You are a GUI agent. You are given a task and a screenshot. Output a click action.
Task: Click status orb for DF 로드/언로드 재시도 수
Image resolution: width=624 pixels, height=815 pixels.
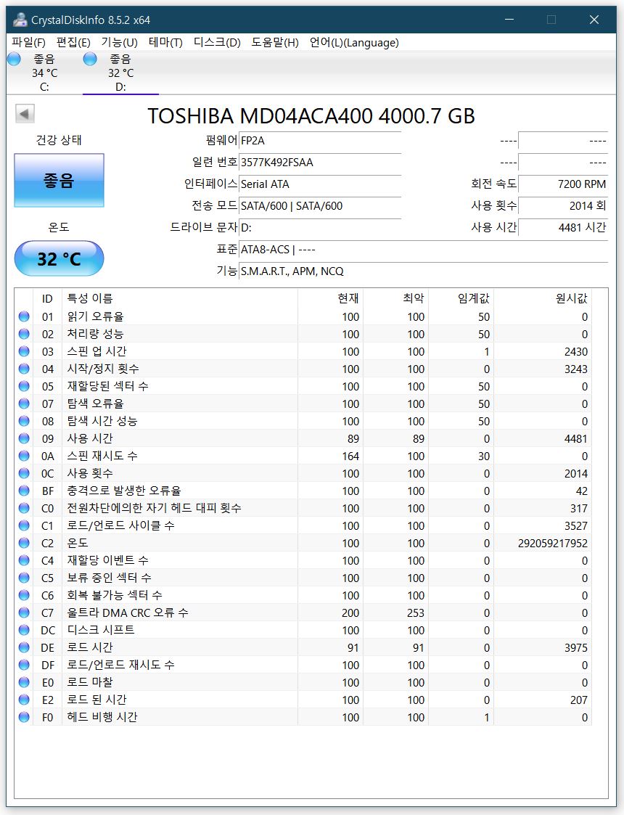pyautogui.click(x=24, y=665)
